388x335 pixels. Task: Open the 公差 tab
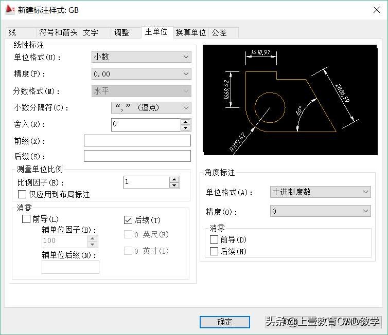click(x=223, y=32)
